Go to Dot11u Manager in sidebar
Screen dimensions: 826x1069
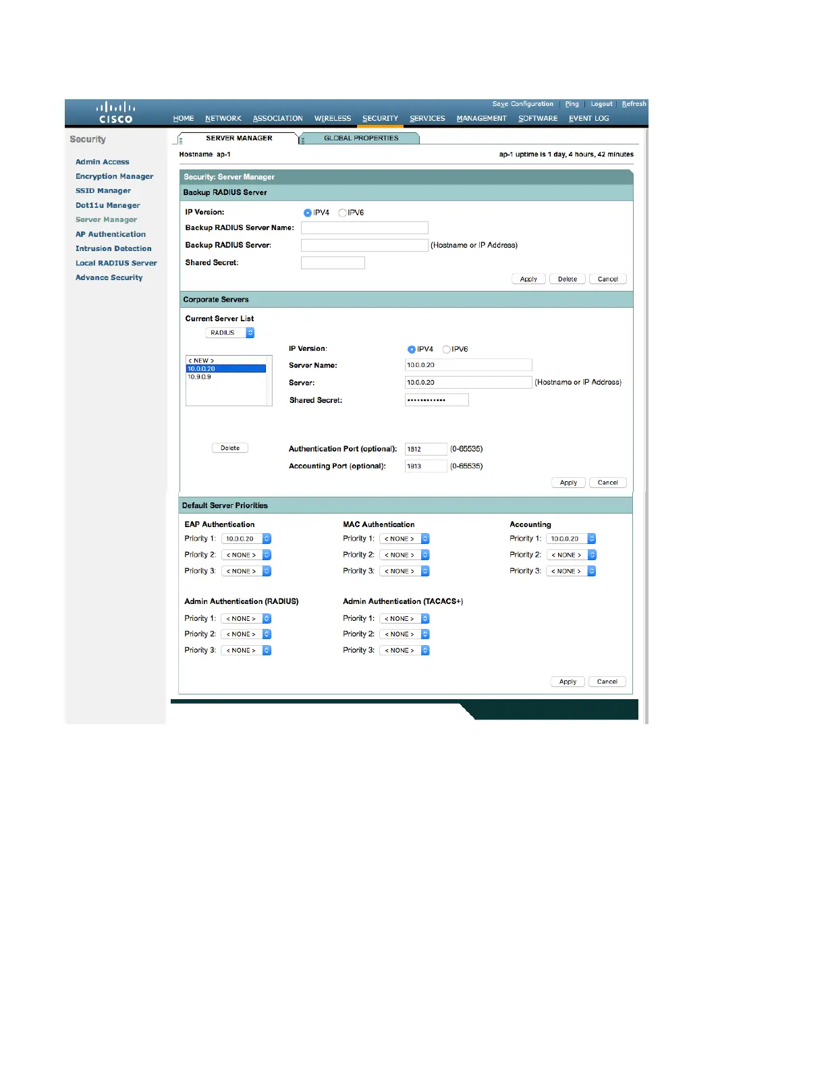(108, 205)
